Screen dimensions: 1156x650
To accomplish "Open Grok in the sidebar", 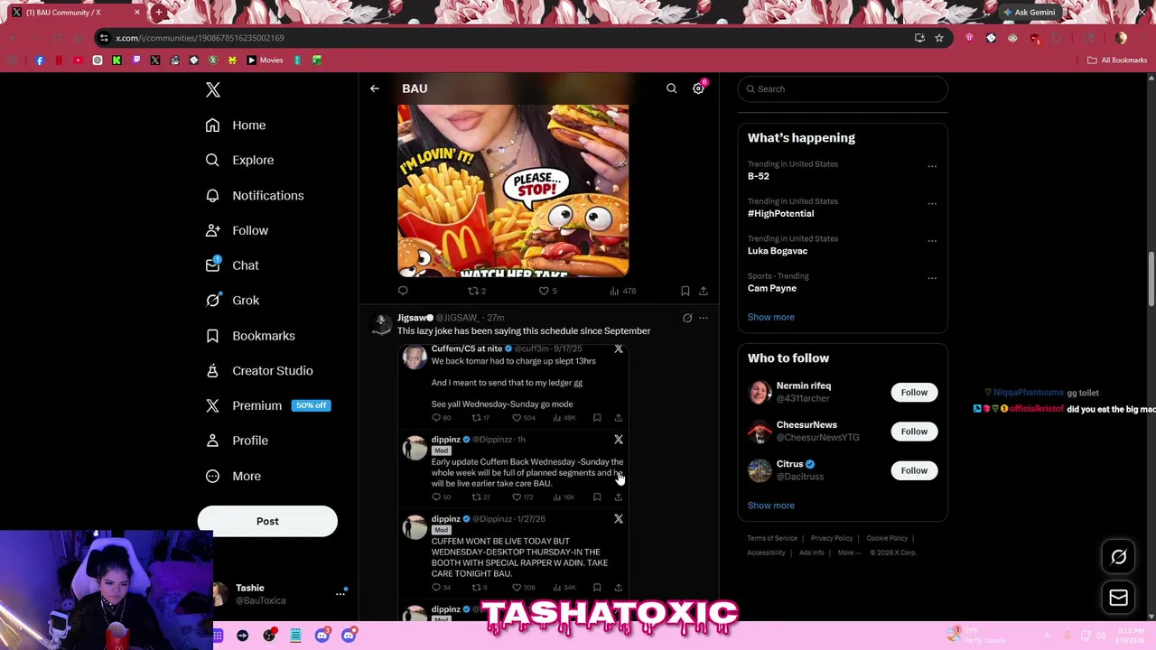I will [x=232, y=301].
